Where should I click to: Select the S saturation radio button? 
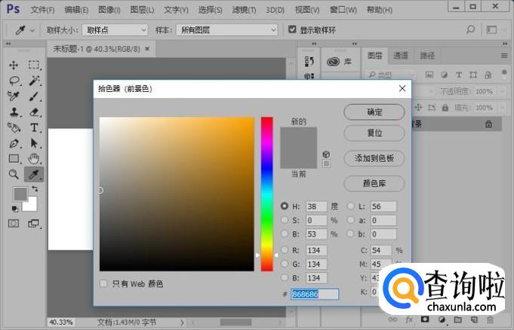[x=285, y=220]
